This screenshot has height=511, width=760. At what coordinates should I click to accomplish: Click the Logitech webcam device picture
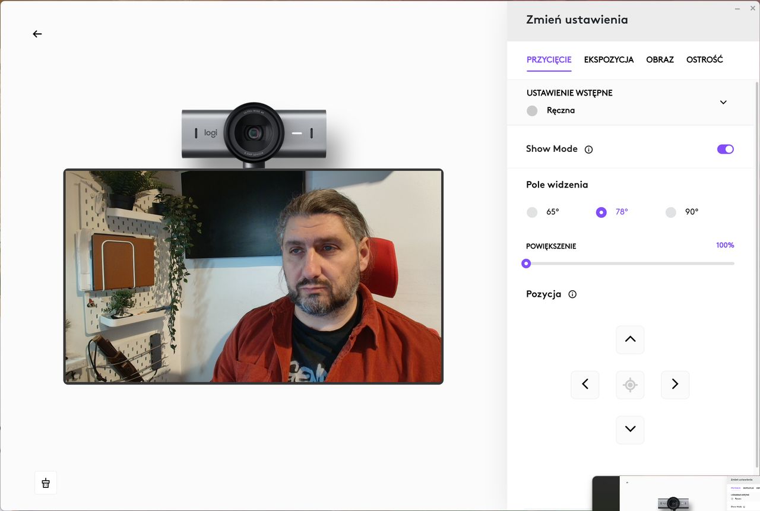254,134
